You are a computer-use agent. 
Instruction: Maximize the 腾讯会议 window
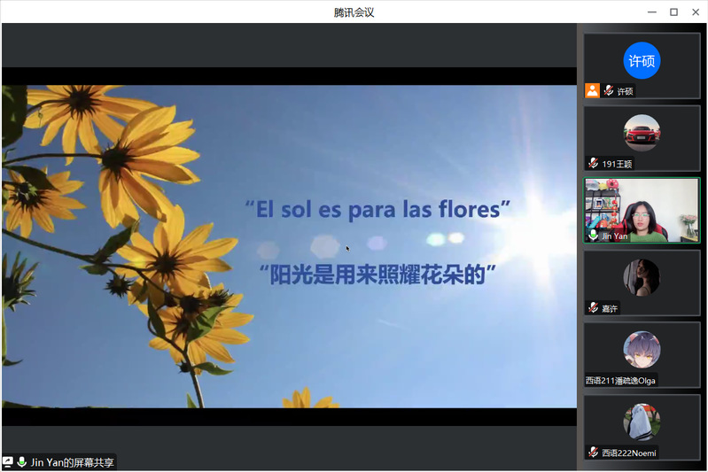[x=673, y=12]
